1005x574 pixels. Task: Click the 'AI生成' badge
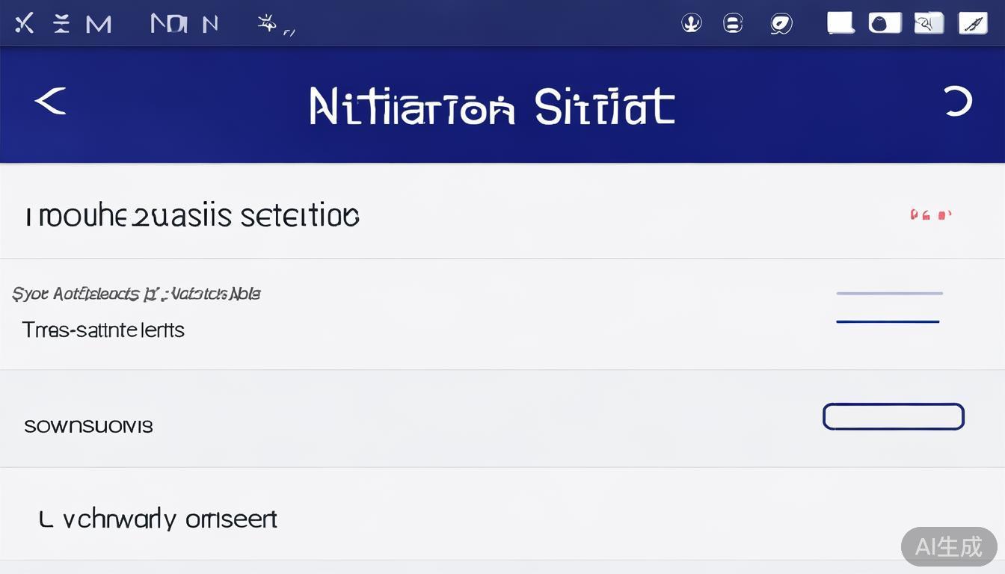pos(948,546)
